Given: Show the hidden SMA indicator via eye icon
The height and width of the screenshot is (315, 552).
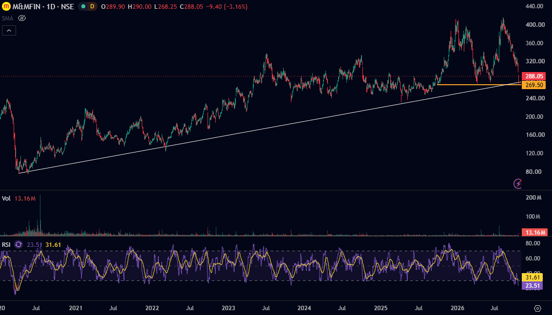Looking at the screenshot, I should pyautogui.click(x=22, y=19).
